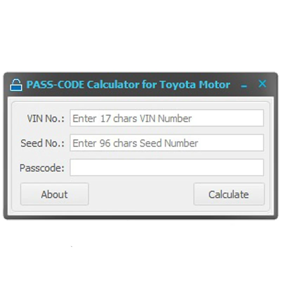Show program info via the About button

pyautogui.click(x=54, y=194)
